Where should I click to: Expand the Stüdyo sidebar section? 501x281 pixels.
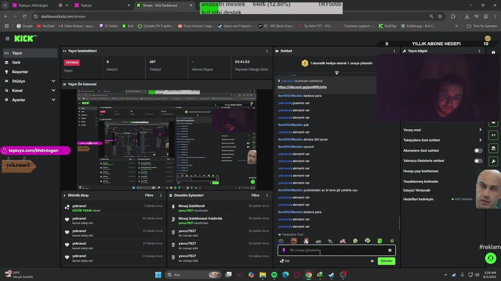(30, 81)
